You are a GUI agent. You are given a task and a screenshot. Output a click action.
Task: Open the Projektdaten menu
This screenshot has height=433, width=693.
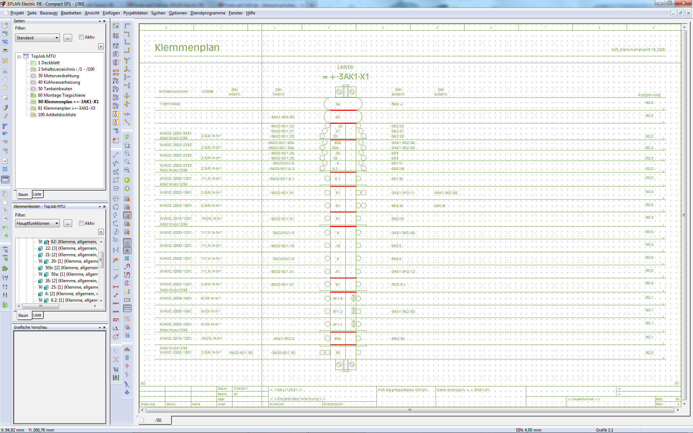tap(135, 13)
